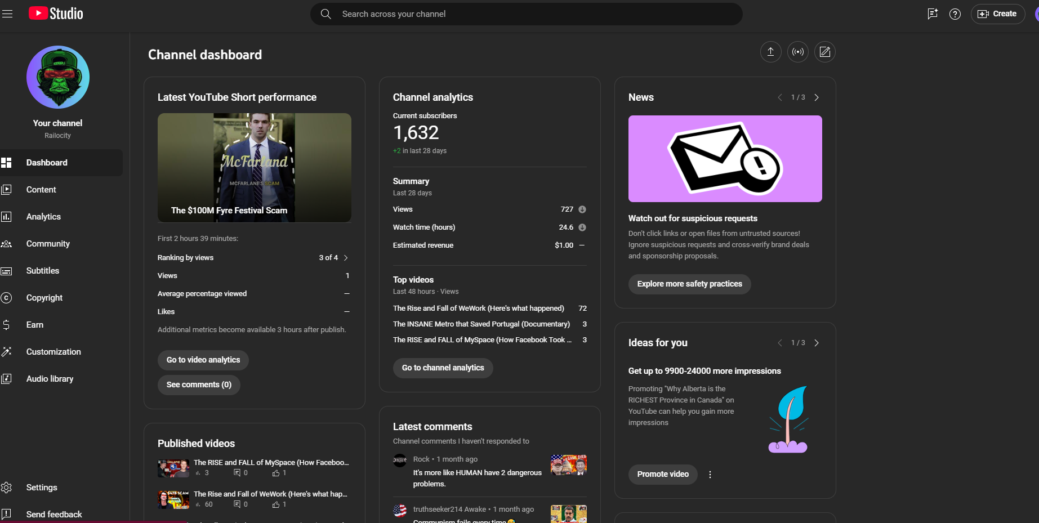Click the upload videos arrow icon

pyautogui.click(x=771, y=52)
